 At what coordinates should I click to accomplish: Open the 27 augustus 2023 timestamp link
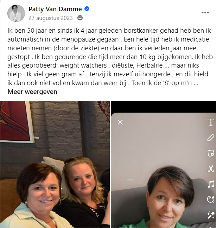coord(50,18)
